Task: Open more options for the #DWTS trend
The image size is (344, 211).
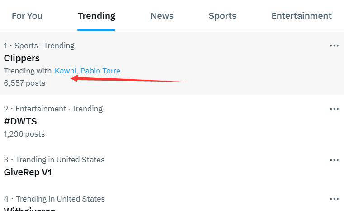Action: 334,109
